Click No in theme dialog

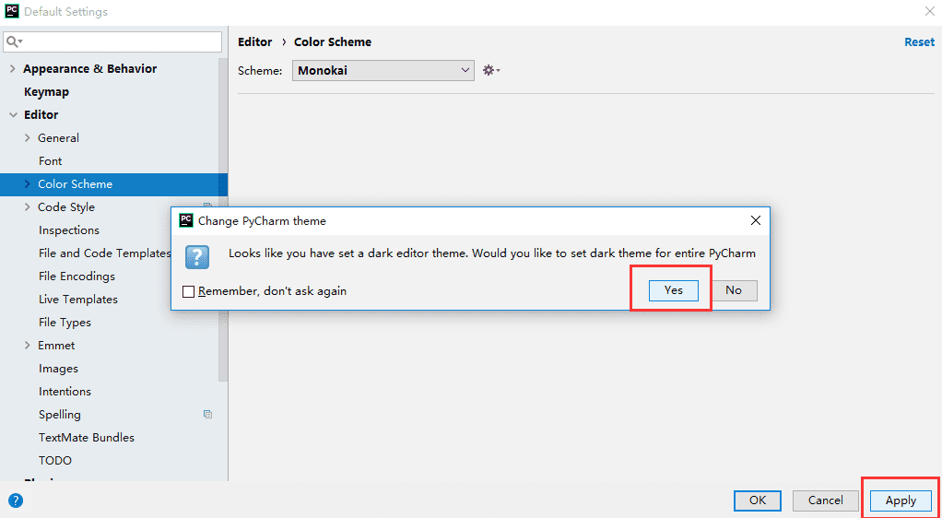click(x=734, y=290)
